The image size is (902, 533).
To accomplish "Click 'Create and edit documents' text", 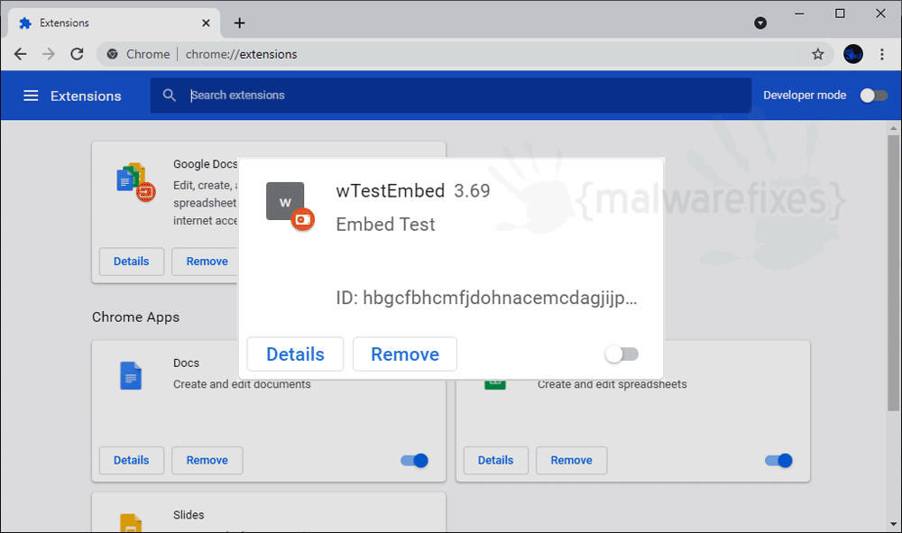I will [242, 384].
